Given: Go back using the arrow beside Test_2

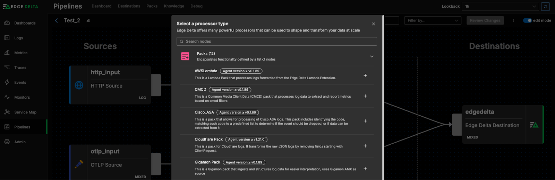Looking at the screenshot, I should [x=57, y=20].
